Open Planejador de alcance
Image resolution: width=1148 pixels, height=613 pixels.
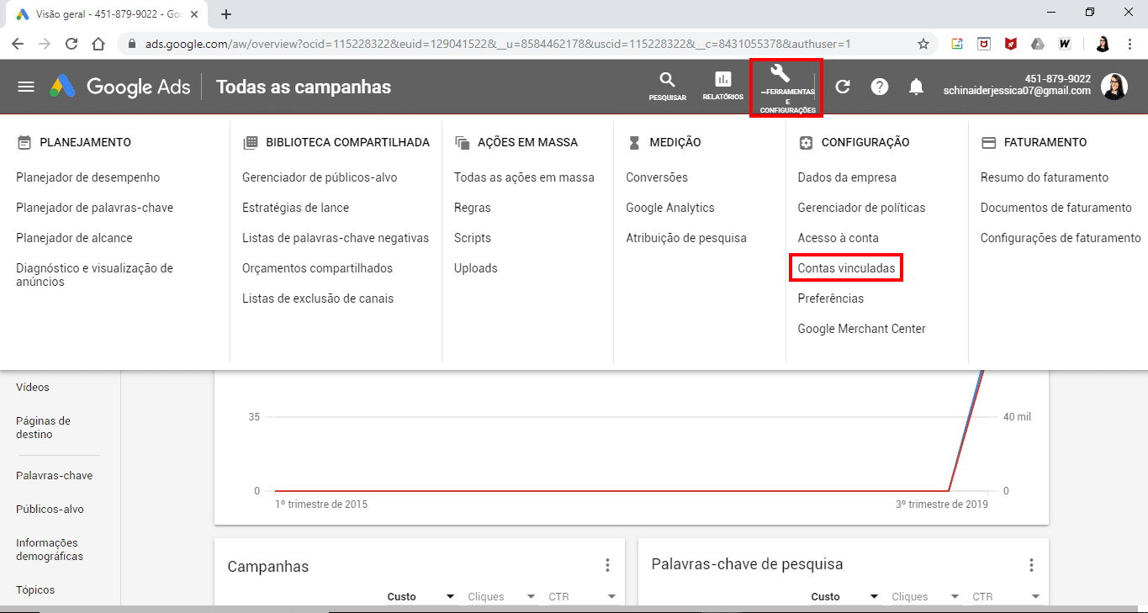(x=74, y=238)
